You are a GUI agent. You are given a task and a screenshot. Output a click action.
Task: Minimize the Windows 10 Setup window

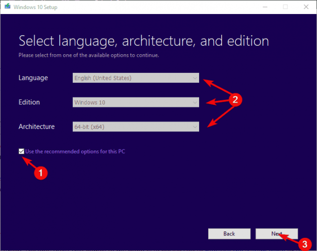click(x=262, y=7)
